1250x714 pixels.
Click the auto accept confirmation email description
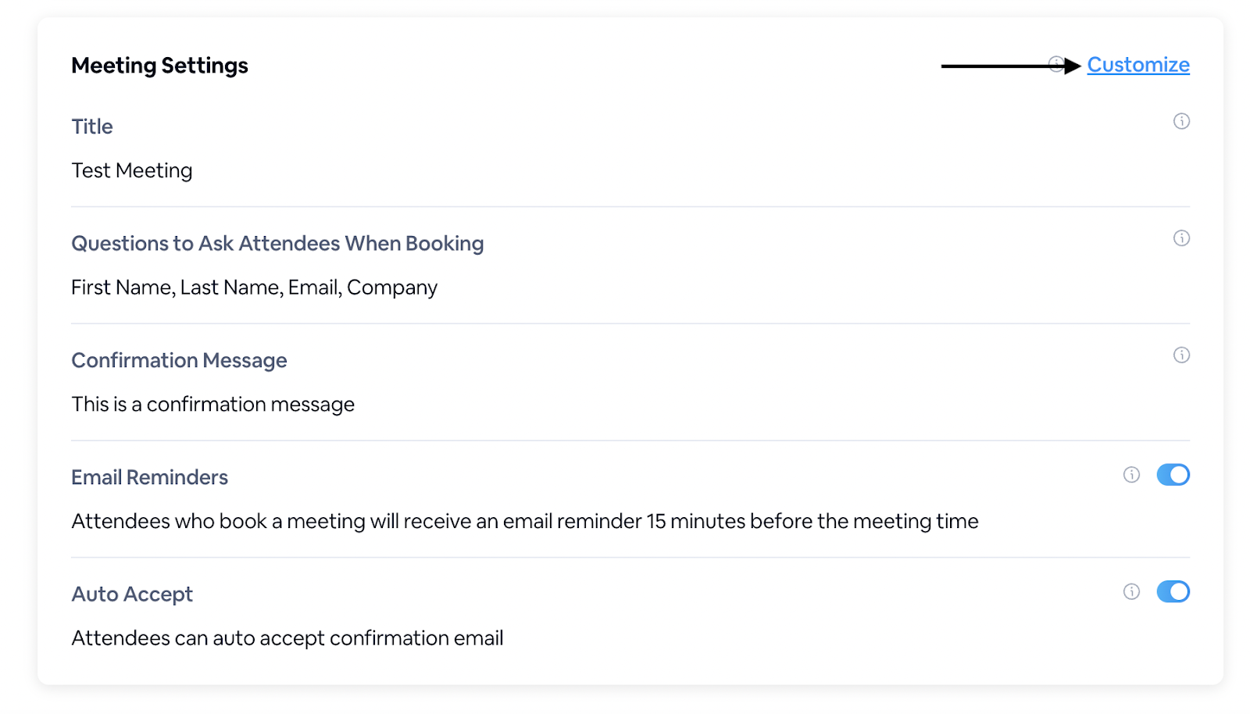[287, 638]
